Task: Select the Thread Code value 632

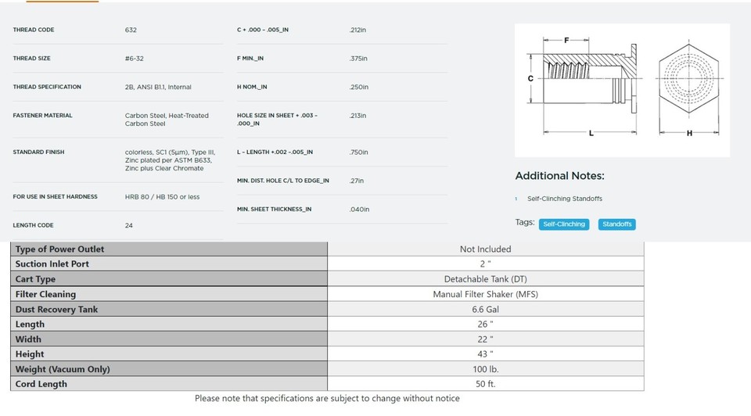Action: click(x=131, y=30)
